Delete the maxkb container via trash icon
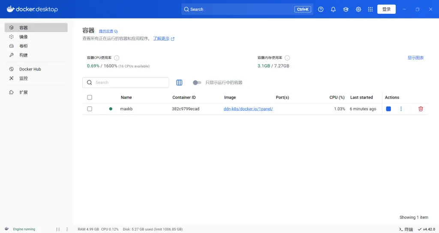 click(421, 109)
